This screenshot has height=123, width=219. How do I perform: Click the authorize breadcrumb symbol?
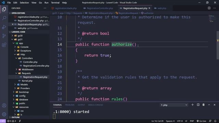[x=149, y=13]
